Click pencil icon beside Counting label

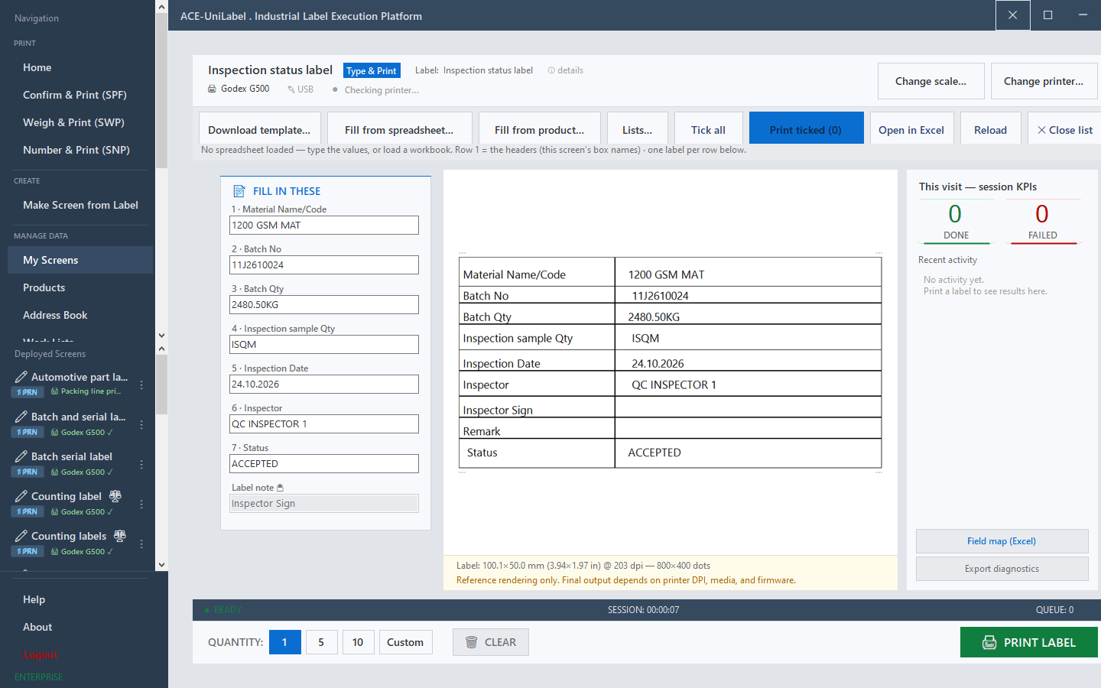pyautogui.click(x=21, y=496)
